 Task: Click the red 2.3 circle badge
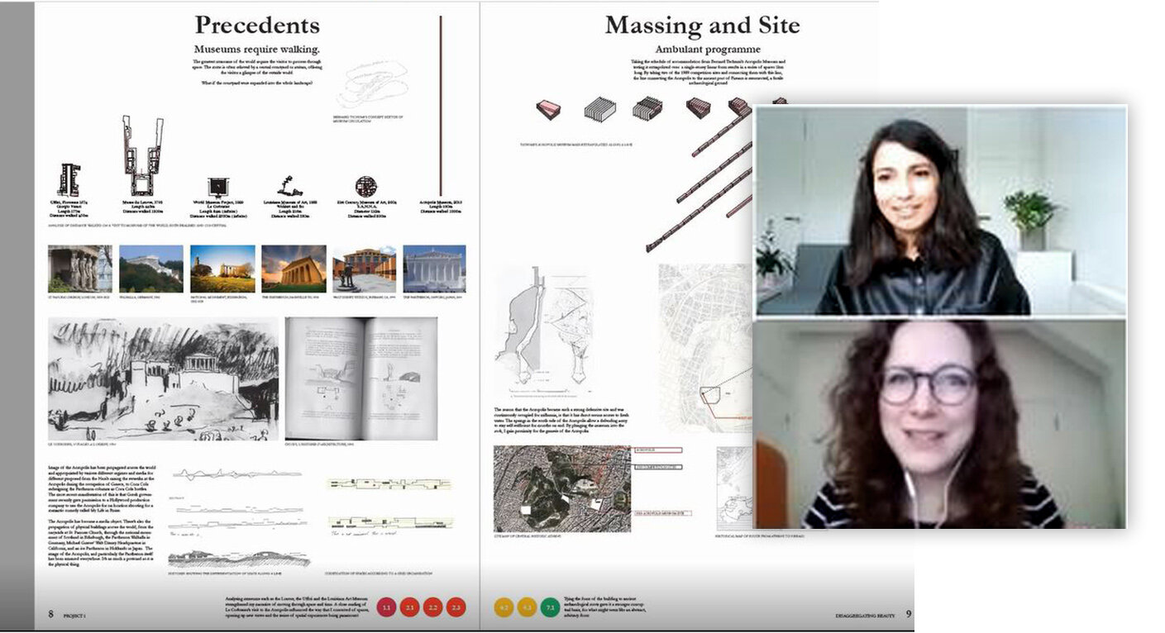tap(456, 607)
